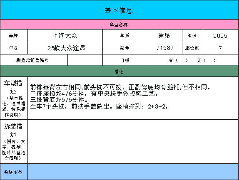Select the vehicle description text cell
The width and height of the screenshot is (239, 180).
tap(133, 98)
